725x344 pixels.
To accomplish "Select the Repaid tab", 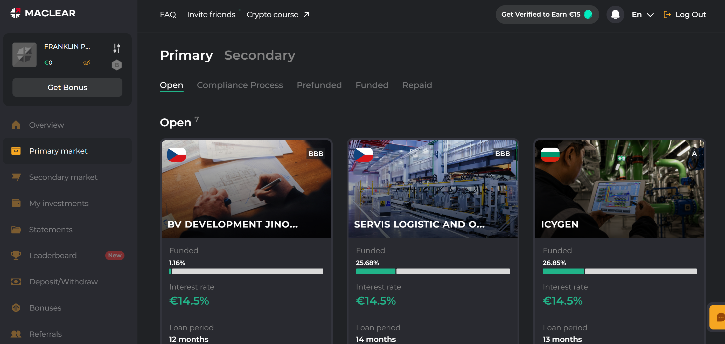I will pyautogui.click(x=417, y=85).
